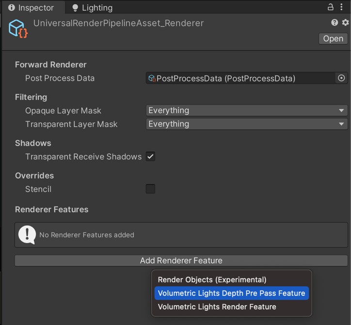
Task: Switch to the Lighting tab
Action: pos(93,8)
